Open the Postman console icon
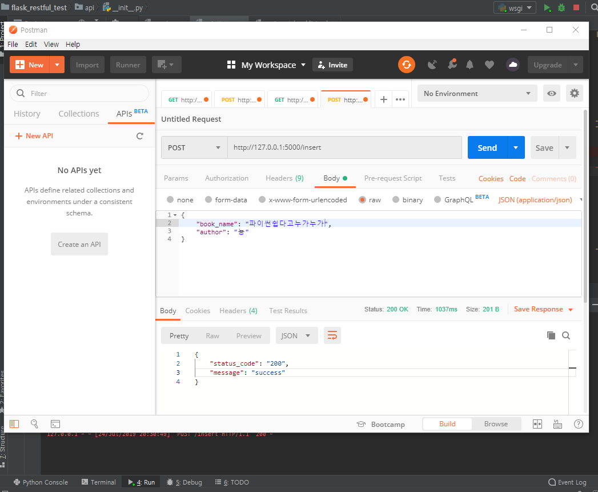This screenshot has height=492, width=598. click(55, 424)
